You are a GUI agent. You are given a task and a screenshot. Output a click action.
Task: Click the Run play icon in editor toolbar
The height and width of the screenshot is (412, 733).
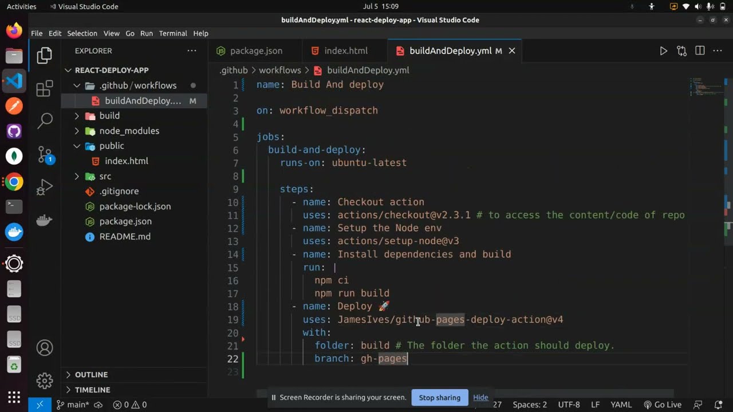tap(663, 51)
